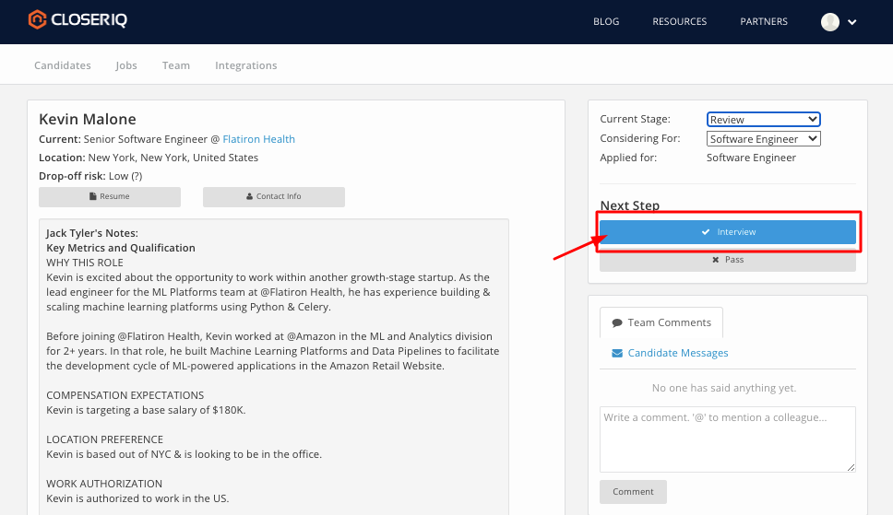Open the Candidates tab
The height and width of the screenshot is (515, 893).
point(63,65)
